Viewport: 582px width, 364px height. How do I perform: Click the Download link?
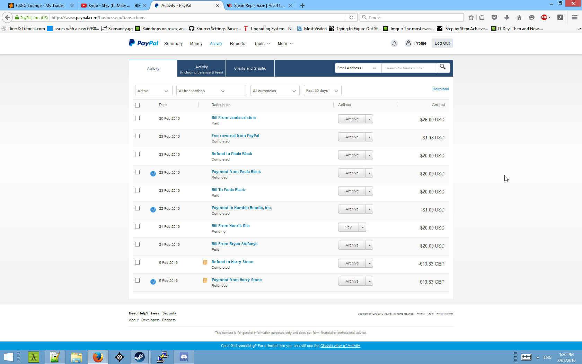(x=440, y=89)
